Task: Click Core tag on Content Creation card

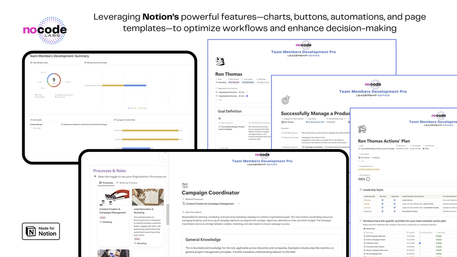Action: (x=103, y=218)
